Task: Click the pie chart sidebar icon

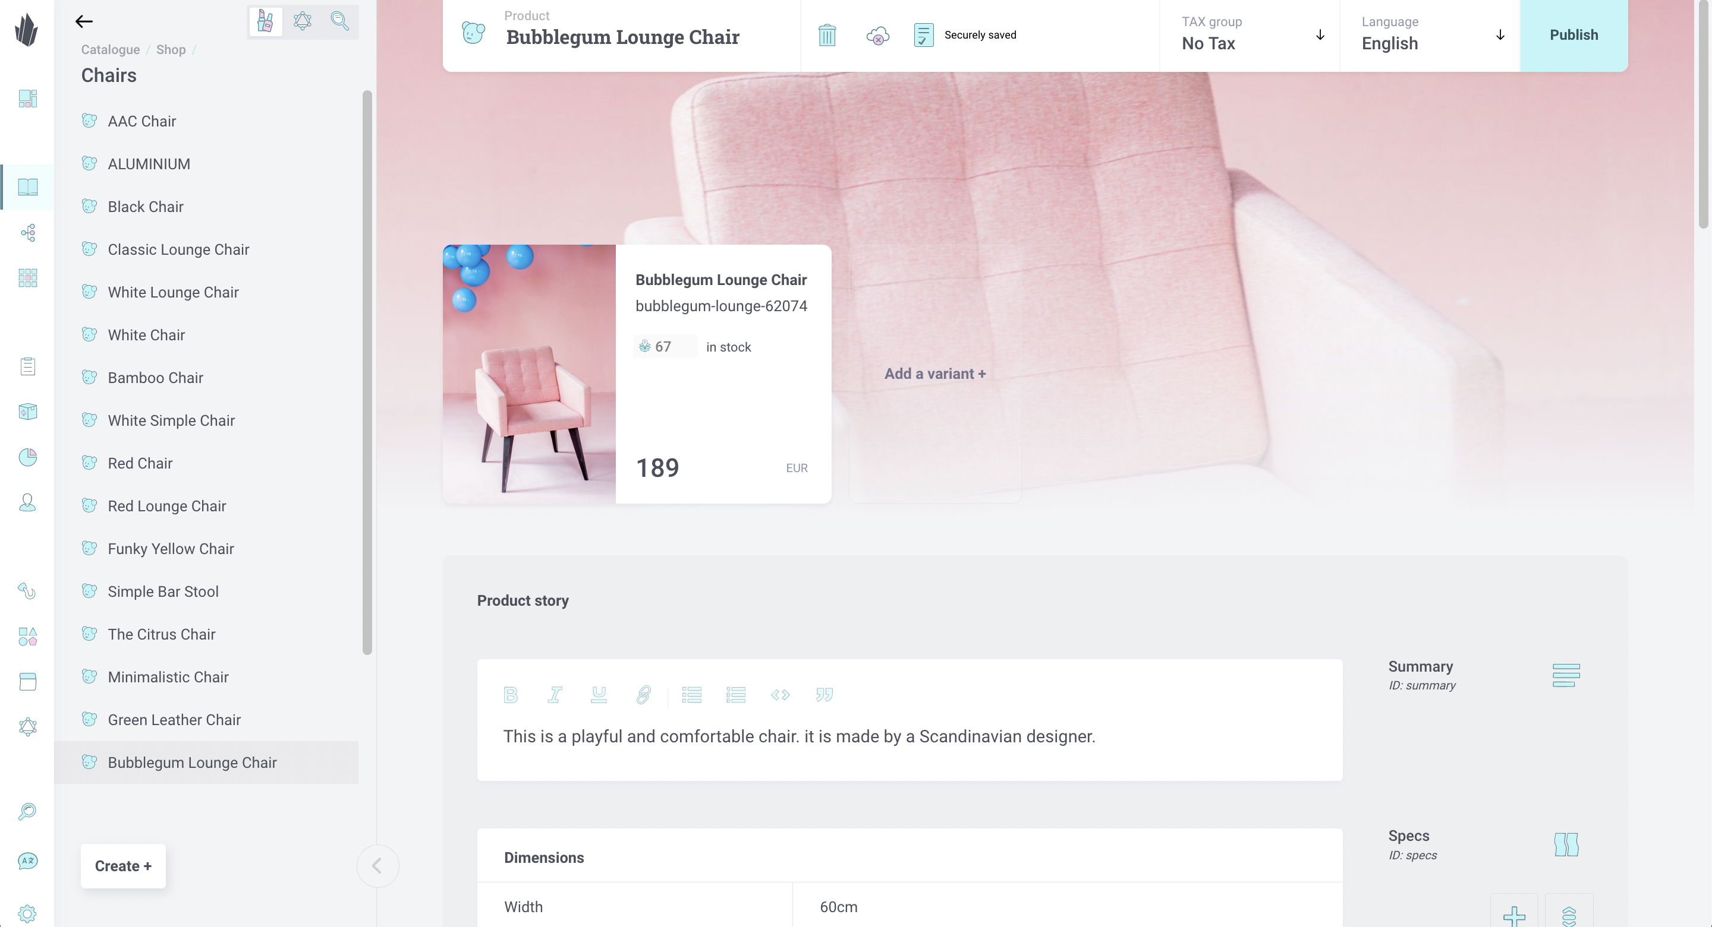Action: point(27,457)
